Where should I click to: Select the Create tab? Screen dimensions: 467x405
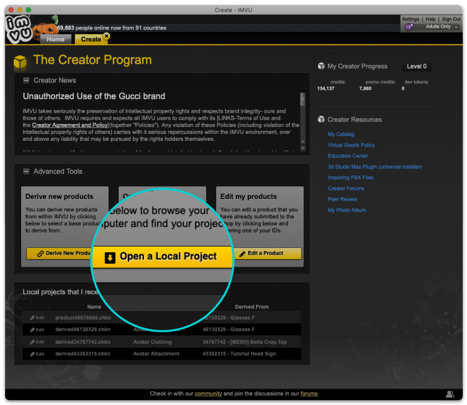(91, 40)
